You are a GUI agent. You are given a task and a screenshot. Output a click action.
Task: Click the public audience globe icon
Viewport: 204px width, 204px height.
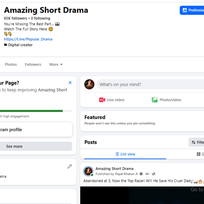(x=154, y=174)
